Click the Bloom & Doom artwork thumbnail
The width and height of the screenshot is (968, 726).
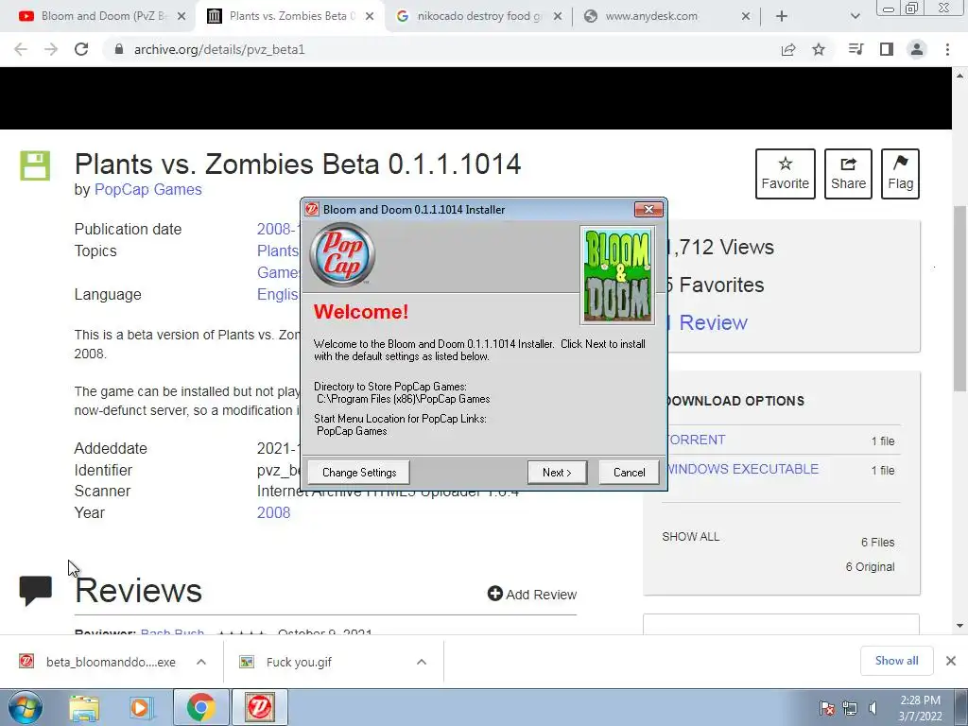[617, 275]
